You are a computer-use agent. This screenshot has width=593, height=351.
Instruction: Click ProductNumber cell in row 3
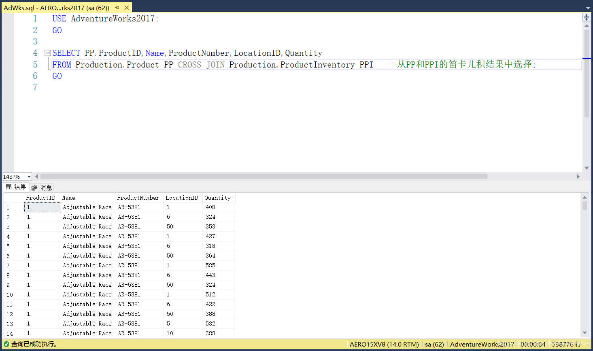pos(140,227)
